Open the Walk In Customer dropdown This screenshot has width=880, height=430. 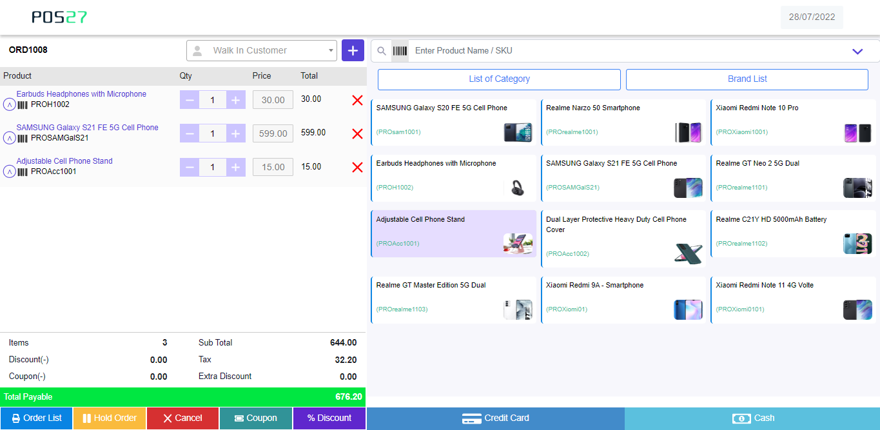[262, 50]
